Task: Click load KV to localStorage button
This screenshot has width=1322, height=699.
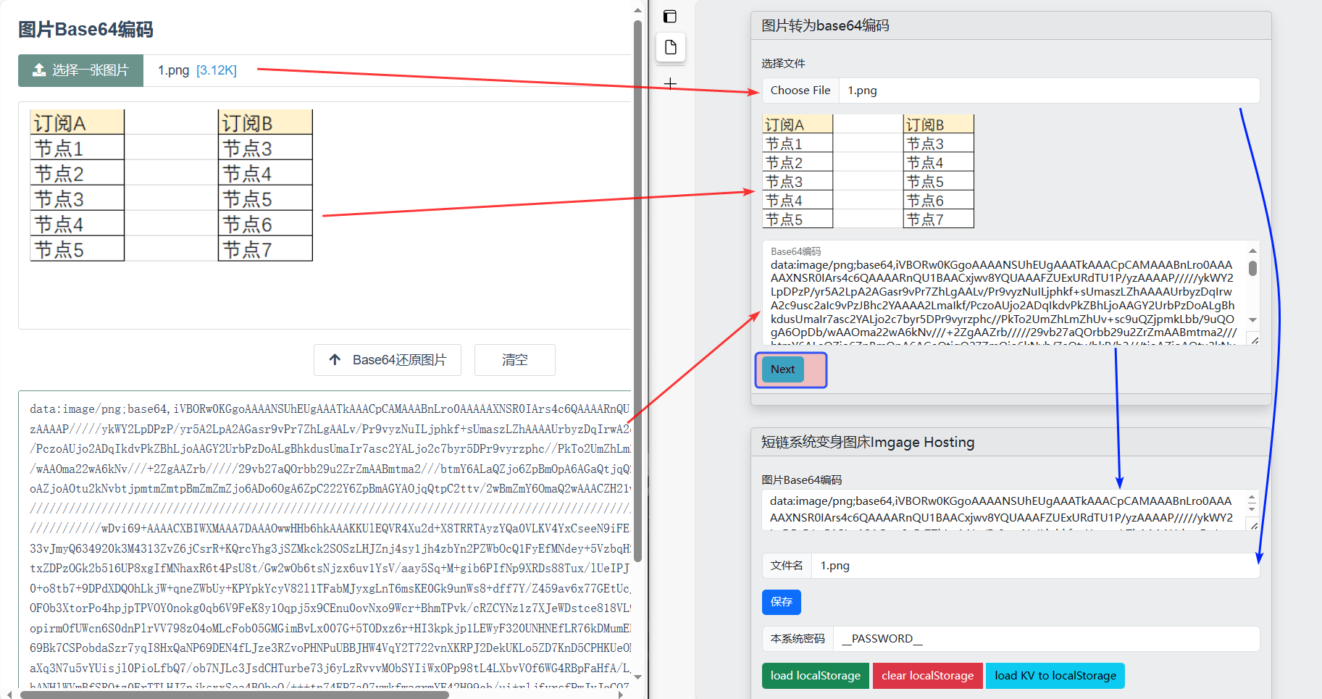Action: tap(1055, 676)
